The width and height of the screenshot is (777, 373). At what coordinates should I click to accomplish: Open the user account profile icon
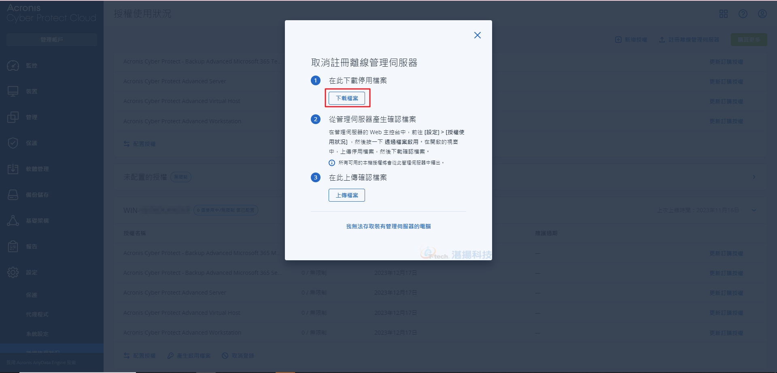coord(762,14)
